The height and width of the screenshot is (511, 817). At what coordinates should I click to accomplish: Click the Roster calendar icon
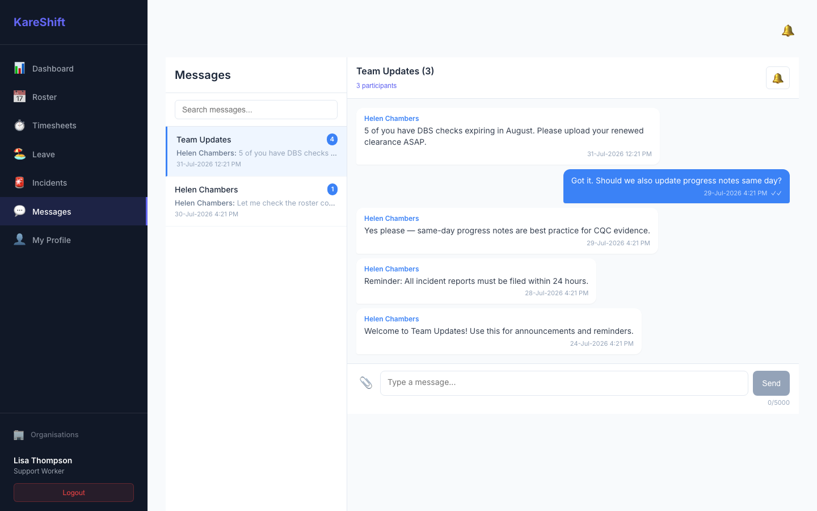pyautogui.click(x=19, y=97)
